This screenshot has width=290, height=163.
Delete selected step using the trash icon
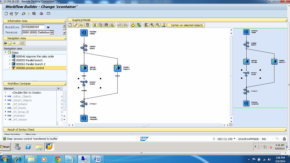point(88,25)
